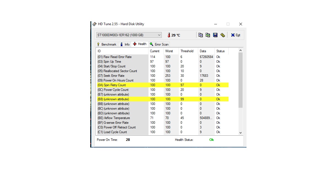Viewport: 318px width, 179px height.
Task: Open the Error Scan tab
Action: [159, 44]
